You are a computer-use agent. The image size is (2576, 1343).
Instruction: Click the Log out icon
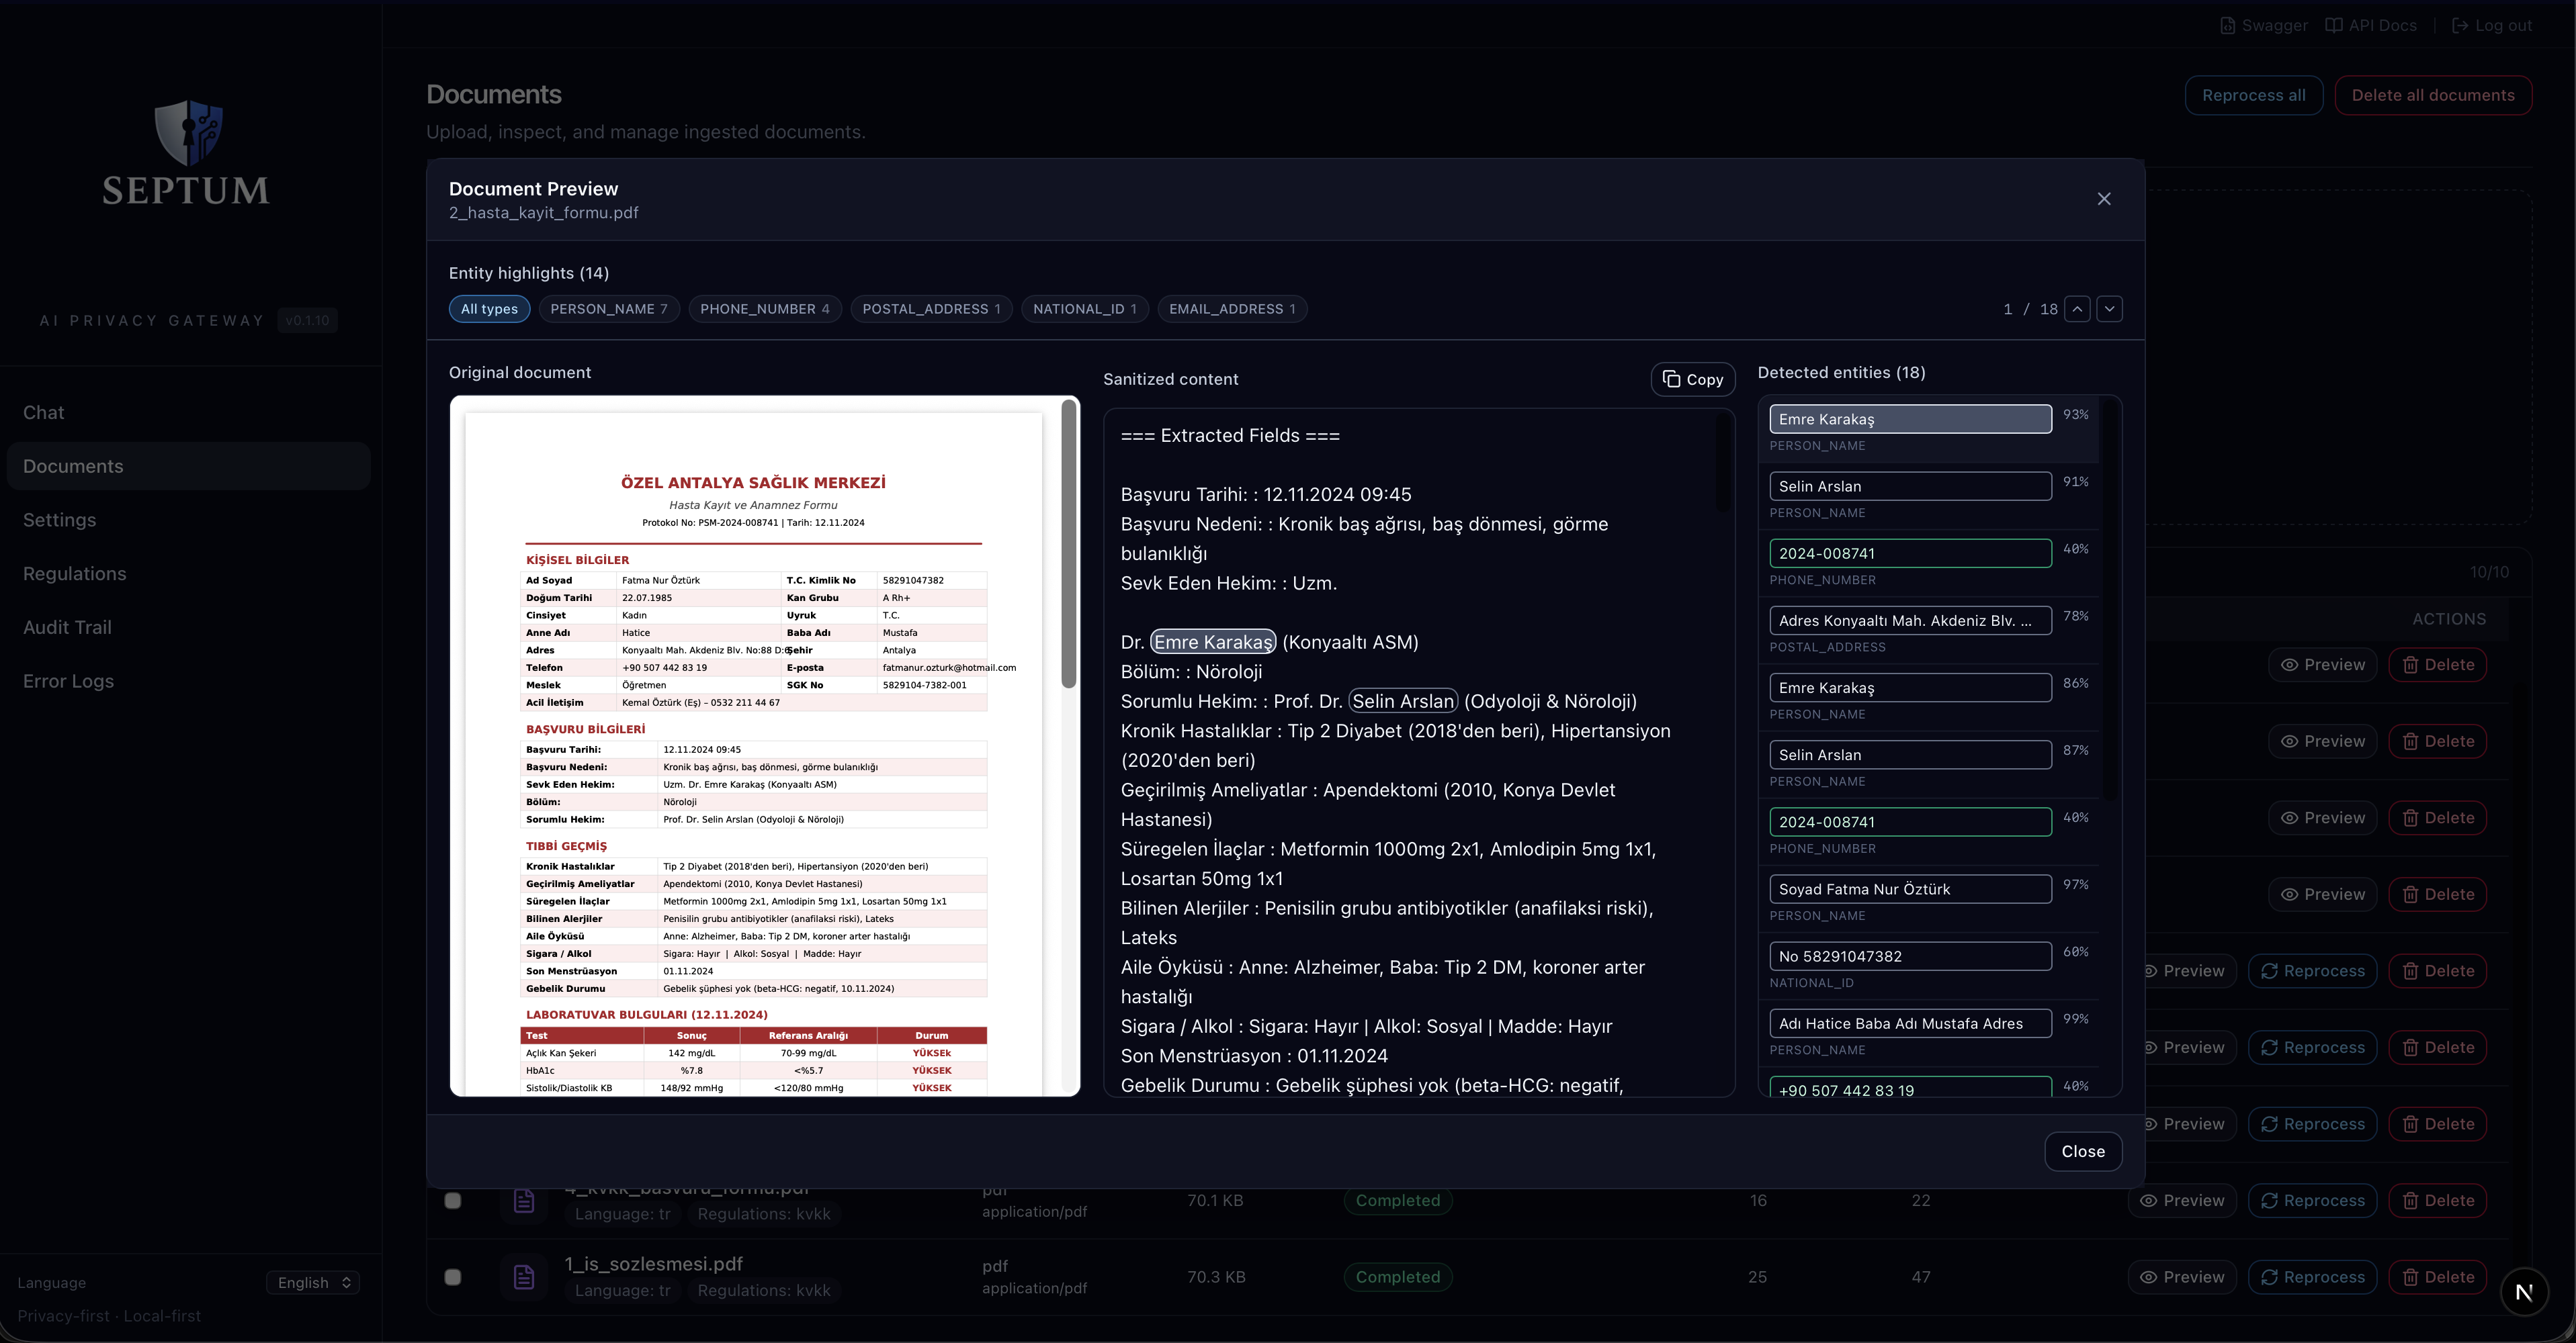[2460, 26]
